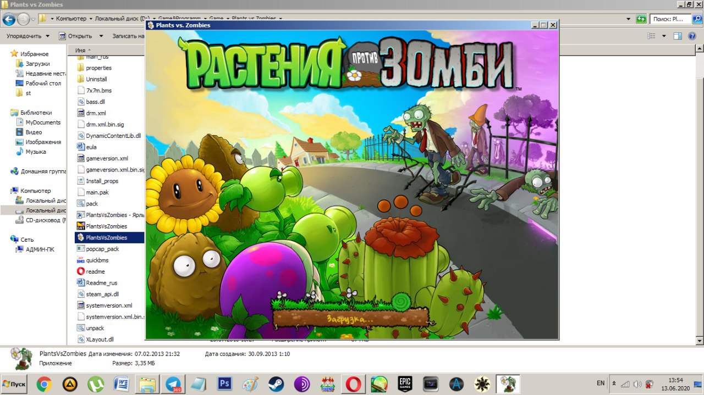Click the change view icon in toolbar

pyautogui.click(x=652, y=36)
